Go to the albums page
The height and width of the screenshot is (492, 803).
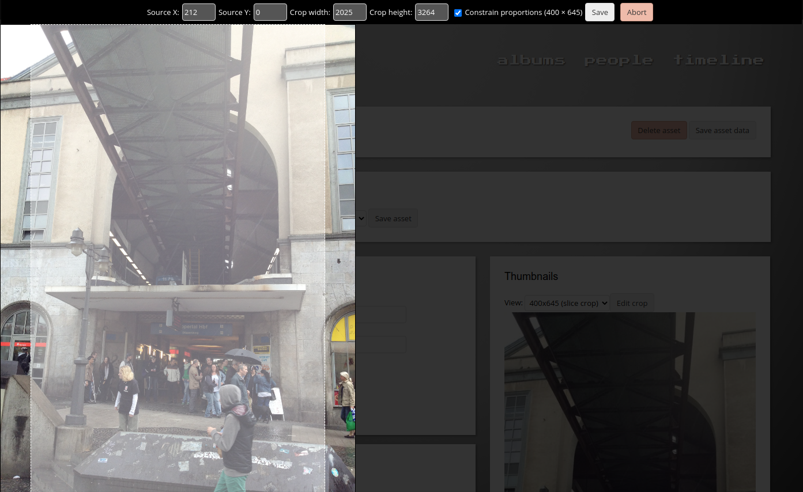tap(531, 60)
